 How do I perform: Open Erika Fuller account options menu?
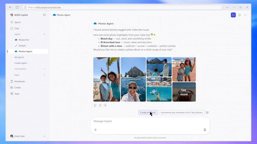point(44,136)
